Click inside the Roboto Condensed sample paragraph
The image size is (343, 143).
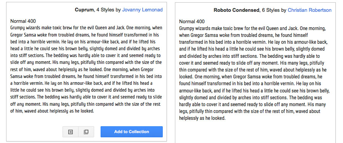point(255,73)
